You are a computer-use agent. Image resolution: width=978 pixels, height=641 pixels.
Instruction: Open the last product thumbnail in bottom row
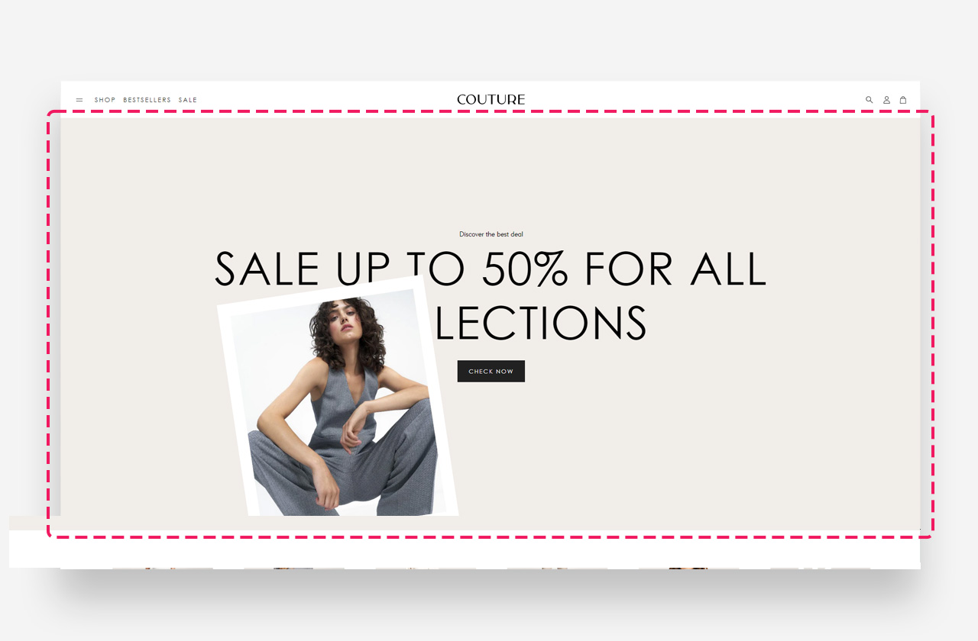[820, 569]
